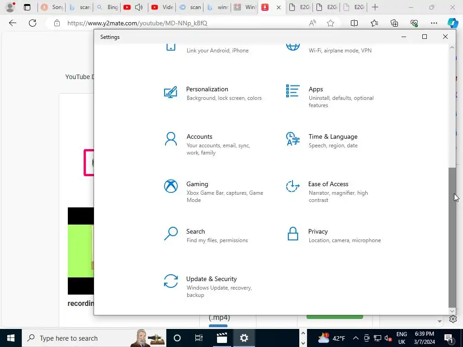Click the network tray icon
Viewport: 463px width, 347px height.
[378, 338]
